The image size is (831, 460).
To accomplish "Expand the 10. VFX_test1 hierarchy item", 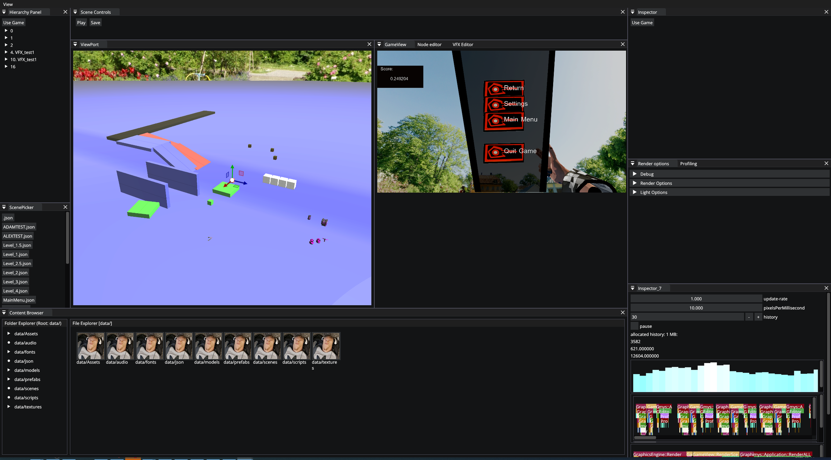I will (x=6, y=59).
